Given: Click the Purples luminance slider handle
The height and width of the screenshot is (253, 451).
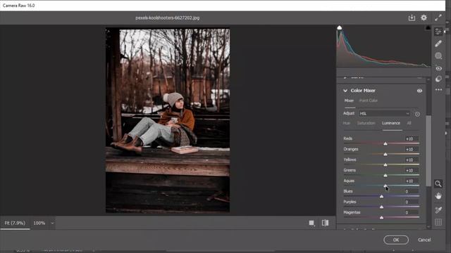Looking at the screenshot, I should tap(381, 207).
